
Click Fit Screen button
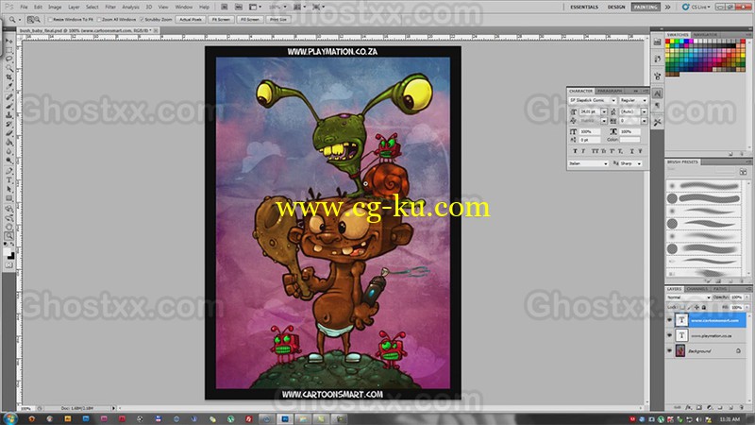[x=221, y=19]
